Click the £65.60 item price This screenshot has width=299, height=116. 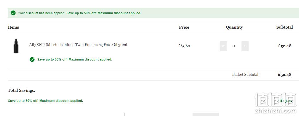click(184, 46)
